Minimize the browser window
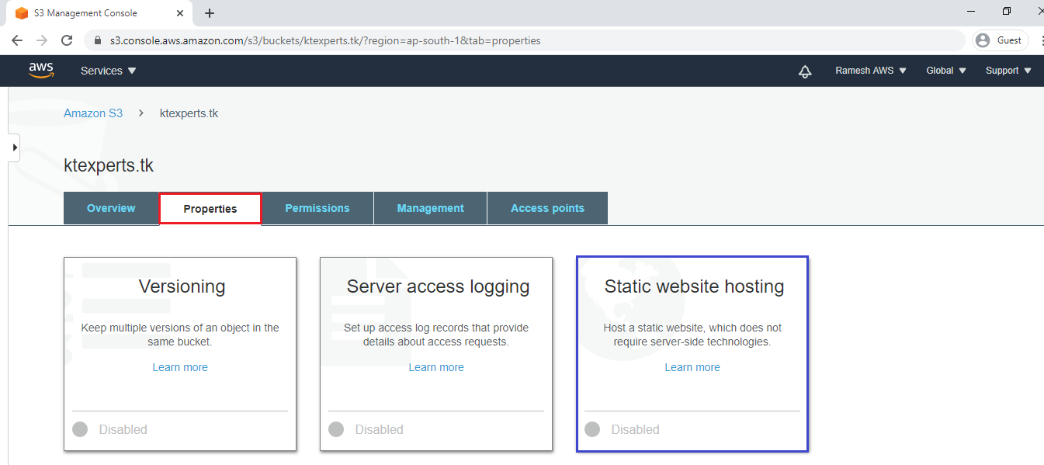Screen dimensions: 1044x465 (x=972, y=12)
